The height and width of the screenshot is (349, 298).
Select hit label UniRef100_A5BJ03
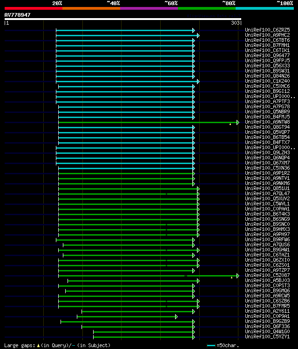point(267,281)
